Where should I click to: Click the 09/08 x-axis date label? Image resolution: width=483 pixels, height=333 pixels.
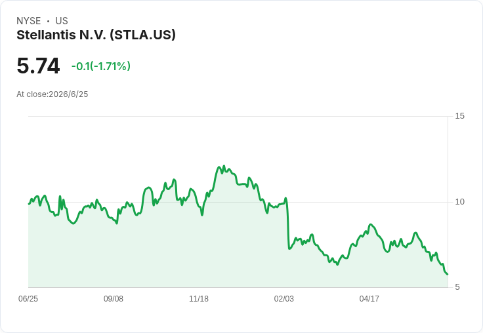pyautogui.click(x=114, y=298)
